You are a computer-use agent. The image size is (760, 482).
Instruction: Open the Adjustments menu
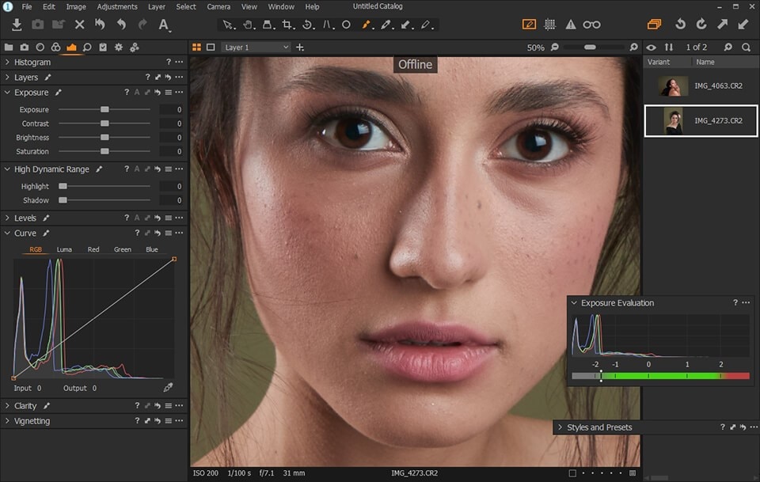[116, 6]
